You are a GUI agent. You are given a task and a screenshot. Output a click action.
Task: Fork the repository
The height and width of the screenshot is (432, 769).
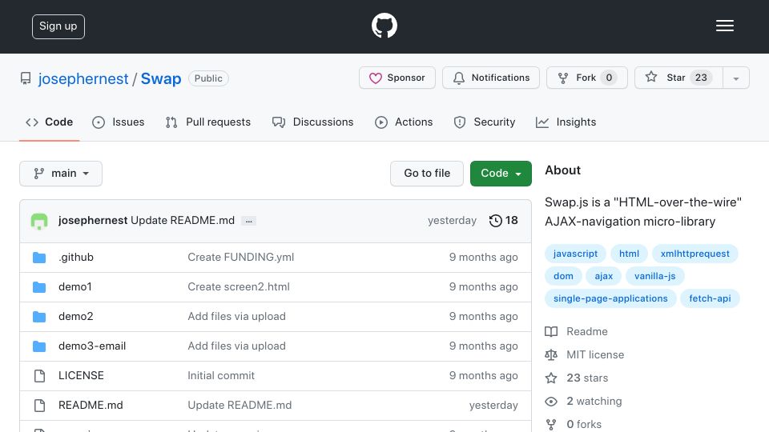point(587,78)
